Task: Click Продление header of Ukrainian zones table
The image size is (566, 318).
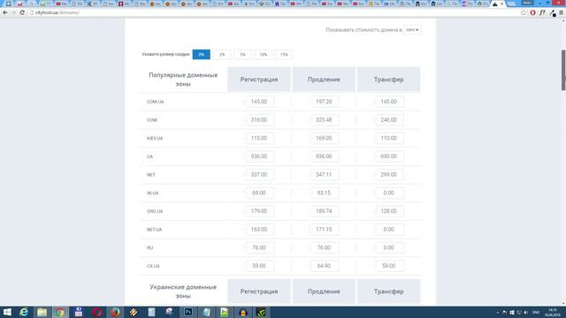Action: point(324,291)
